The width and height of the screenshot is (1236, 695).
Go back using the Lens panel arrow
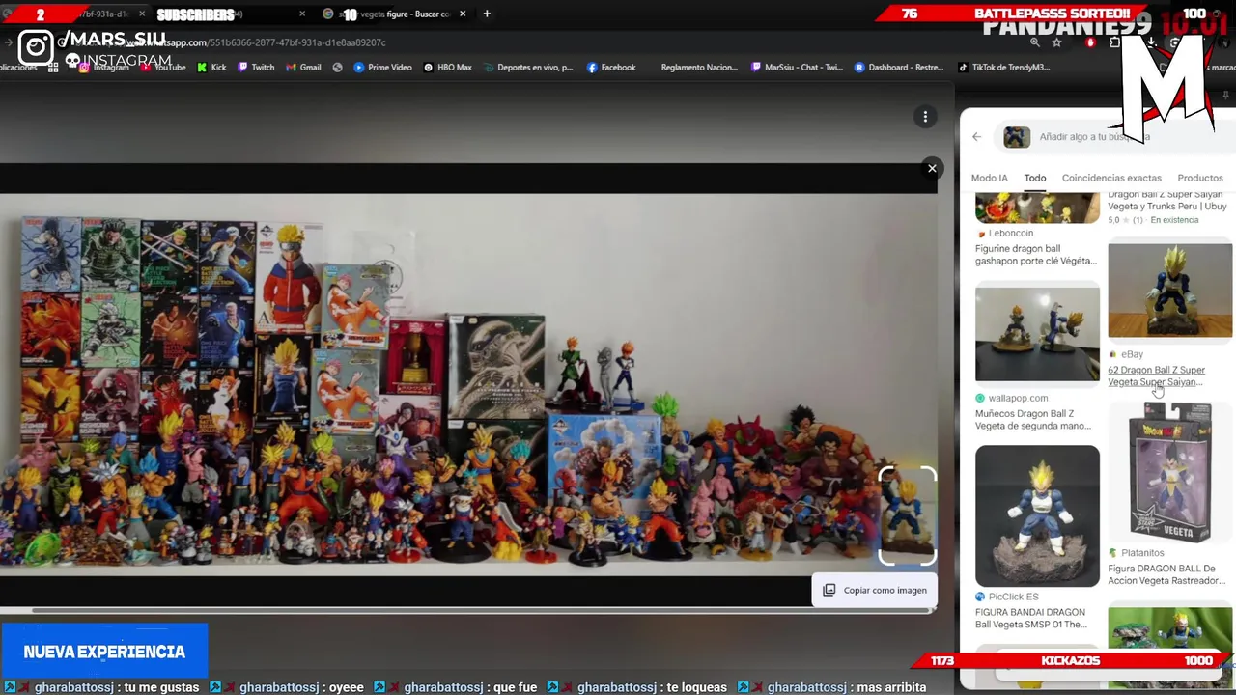click(976, 137)
